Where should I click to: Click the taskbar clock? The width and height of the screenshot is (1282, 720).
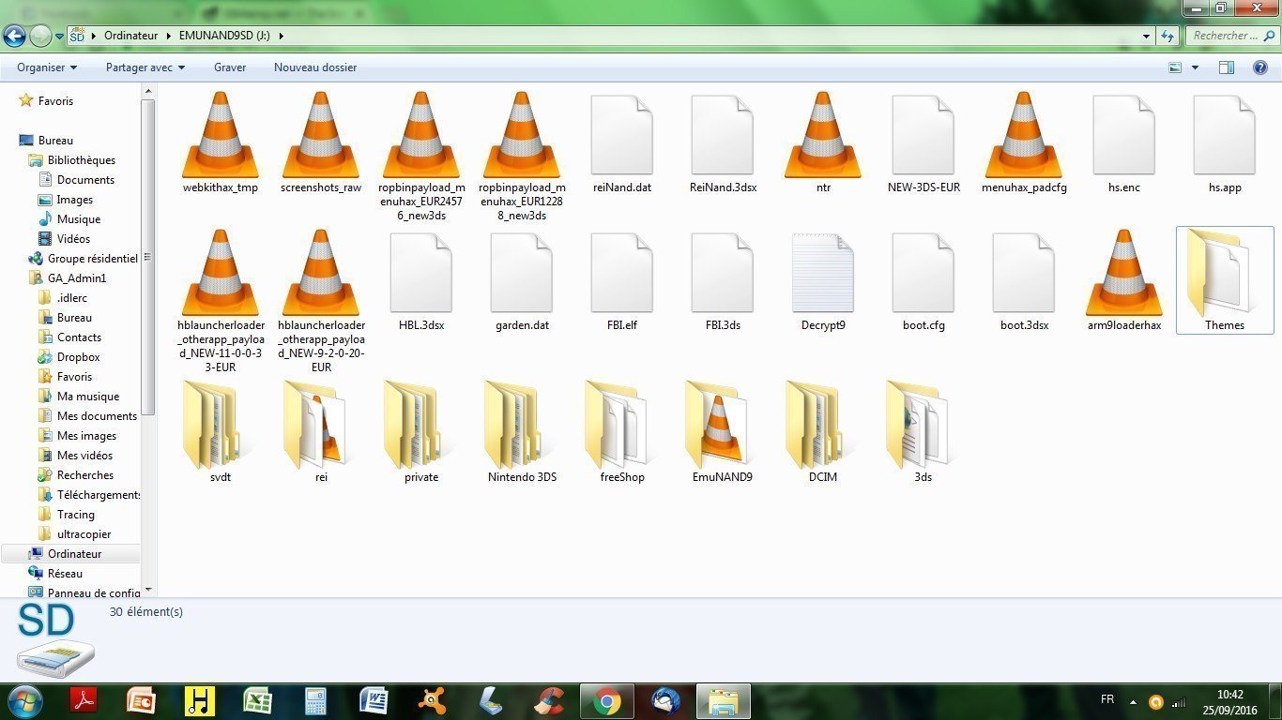tap(1229, 702)
